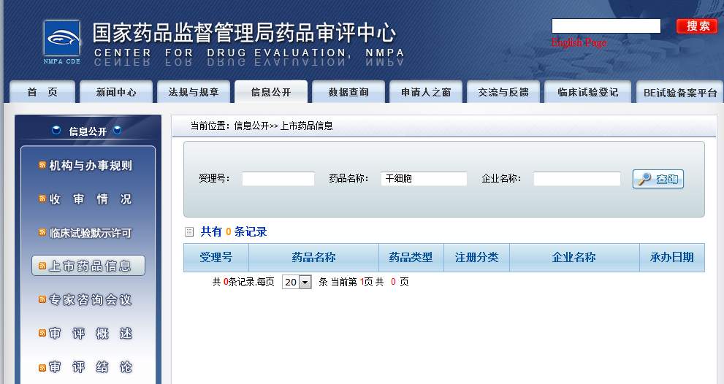This screenshot has height=384, width=724.
Task: Click RSS icon beside 审评概述
Action: tap(42, 333)
